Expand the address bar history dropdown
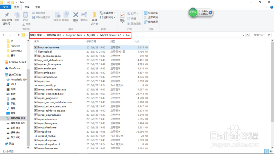Screen dimensions: 274x154 (x=243, y=35)
